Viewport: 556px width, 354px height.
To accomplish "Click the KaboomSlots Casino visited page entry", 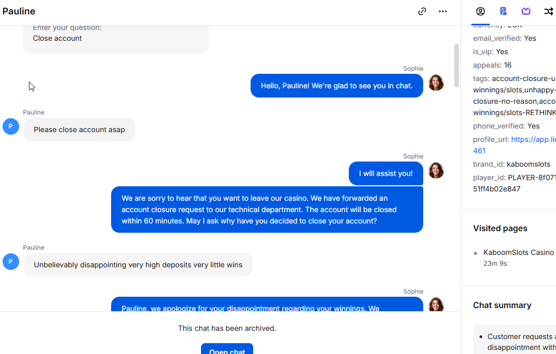I will (x=518, y=252).
